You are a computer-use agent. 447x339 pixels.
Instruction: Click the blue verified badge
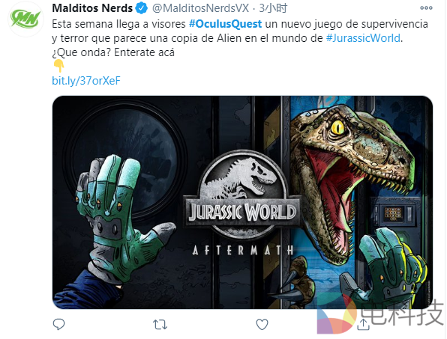(142, 8)
